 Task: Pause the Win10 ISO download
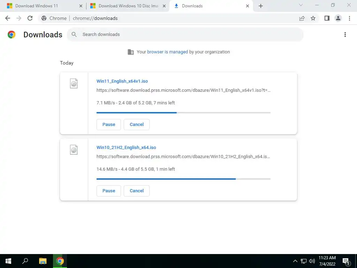109,191
